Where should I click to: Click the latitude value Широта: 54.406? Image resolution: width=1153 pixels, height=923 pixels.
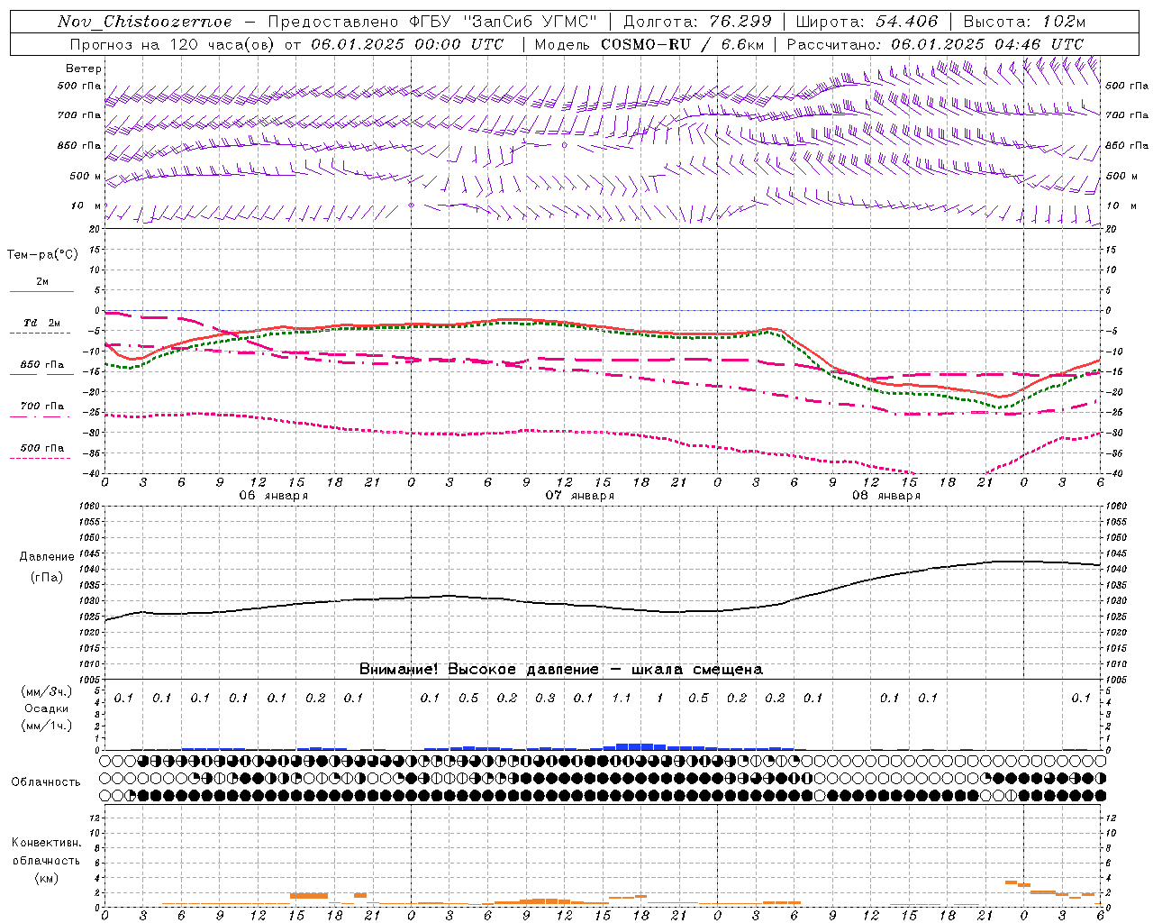point(867,22)
